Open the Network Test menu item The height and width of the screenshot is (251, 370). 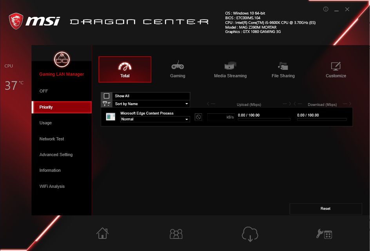click(x=52, y=139)
